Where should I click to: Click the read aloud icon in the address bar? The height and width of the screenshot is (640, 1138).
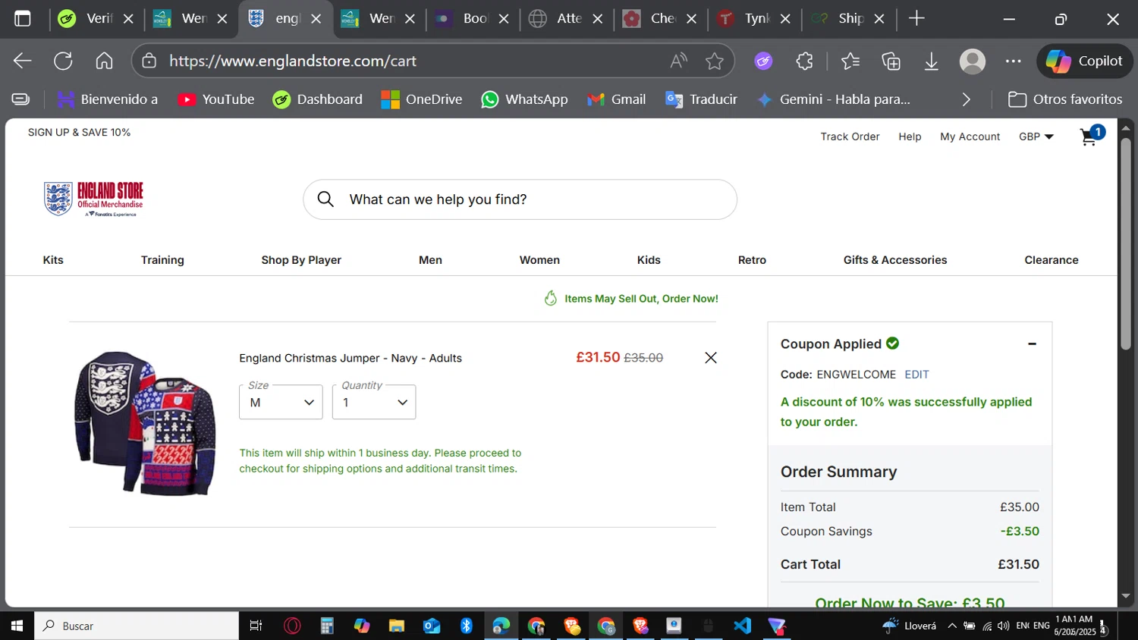coord(678,61)
